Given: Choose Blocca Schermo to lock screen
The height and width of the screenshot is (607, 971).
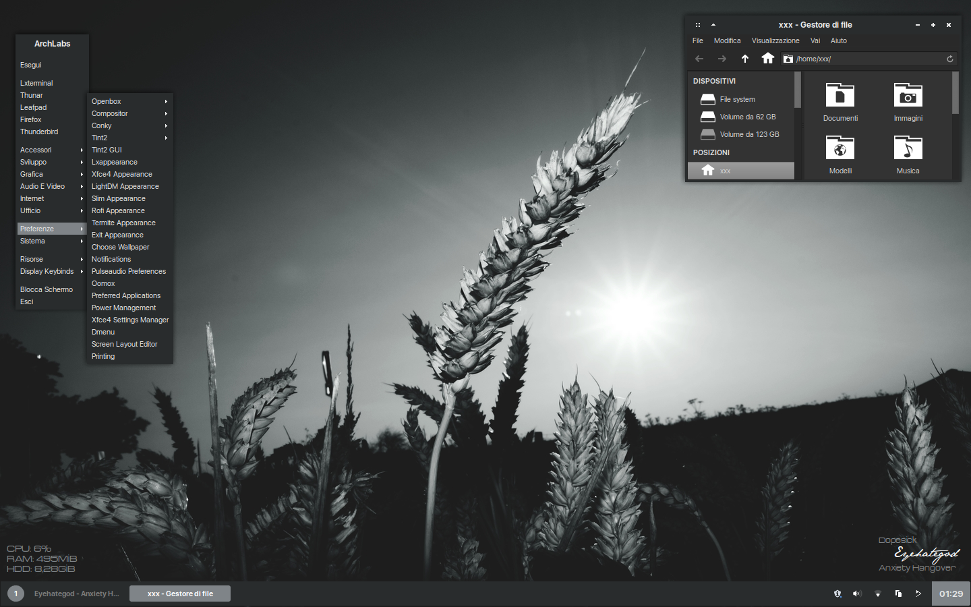Looking at the screenshot, I should (52, 289).
